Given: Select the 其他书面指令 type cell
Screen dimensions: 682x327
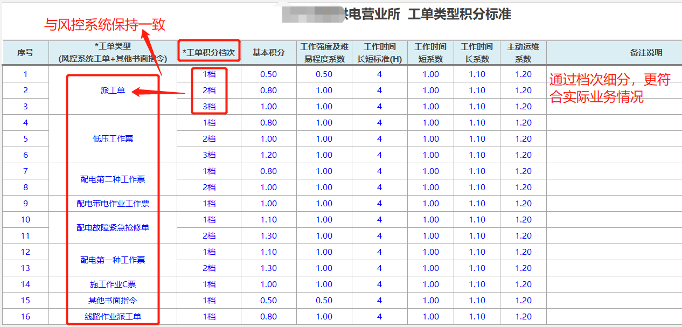Looking at the screenshot, I should (x=113, y=301).
